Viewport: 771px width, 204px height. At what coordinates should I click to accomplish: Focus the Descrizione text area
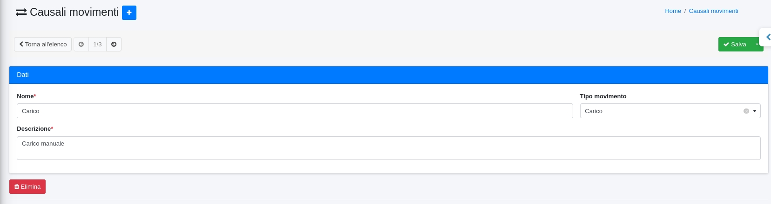388,148
